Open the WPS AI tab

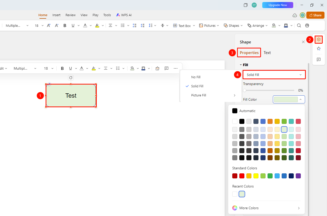(x=124, y=15)
